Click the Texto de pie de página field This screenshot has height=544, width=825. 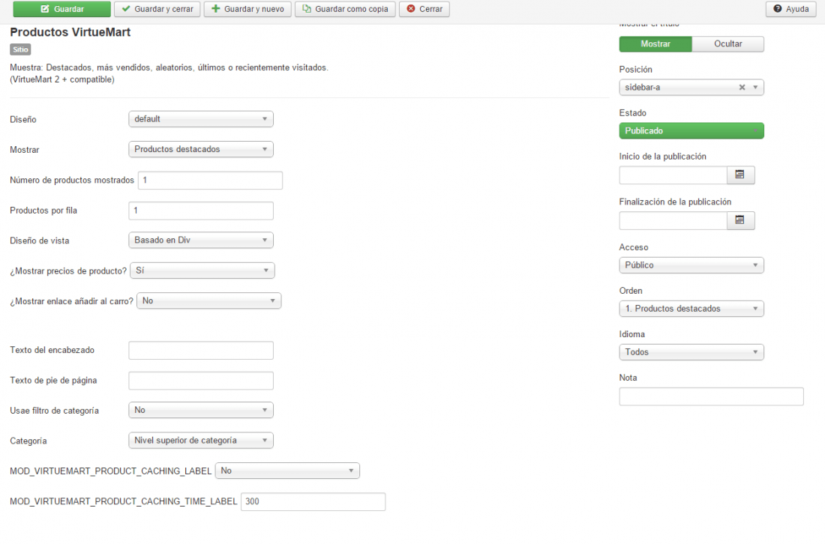(201, 381)
